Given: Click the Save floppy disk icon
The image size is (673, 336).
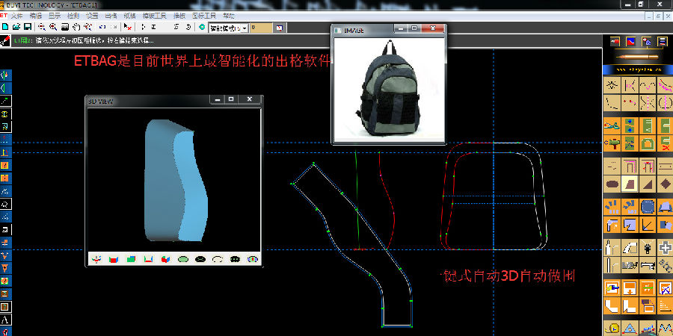Looking at the screenshot, I should pos(27,27).
